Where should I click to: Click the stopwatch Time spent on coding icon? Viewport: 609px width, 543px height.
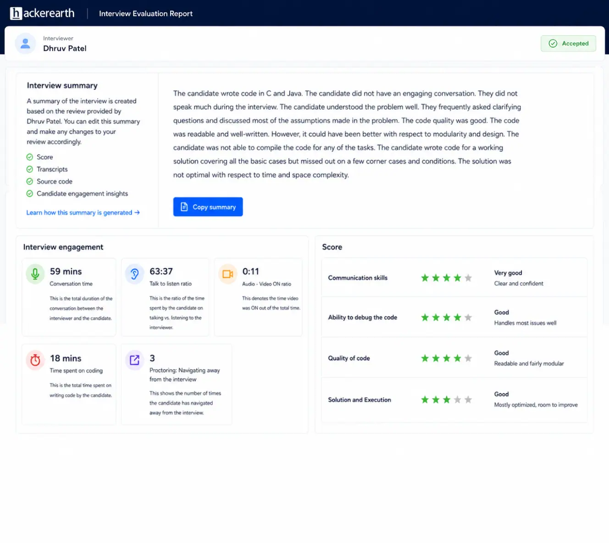(35, 360)
